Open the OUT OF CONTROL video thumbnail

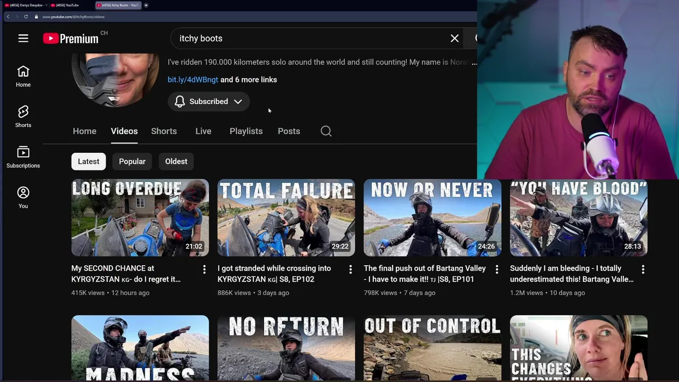point(432,348)
